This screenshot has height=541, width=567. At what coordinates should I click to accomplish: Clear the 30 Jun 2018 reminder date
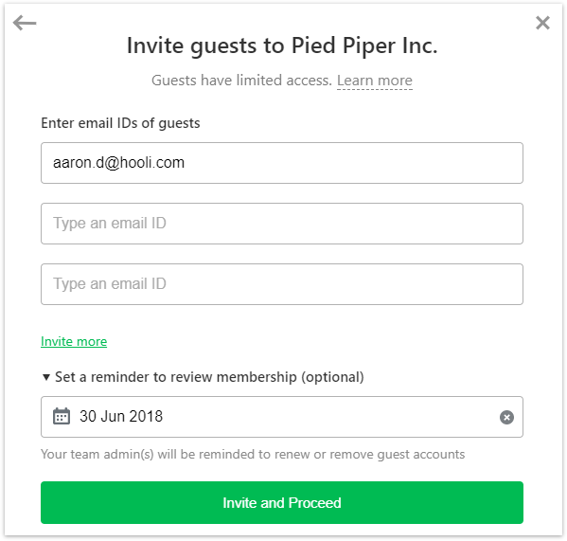tap(506, 417)
